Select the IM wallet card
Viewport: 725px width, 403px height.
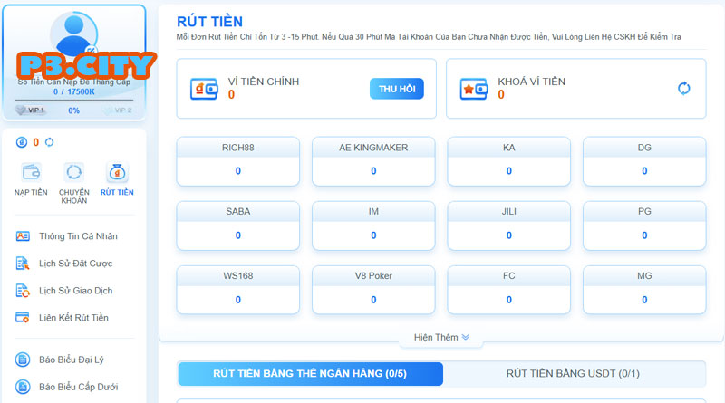[x=373, y=225]
